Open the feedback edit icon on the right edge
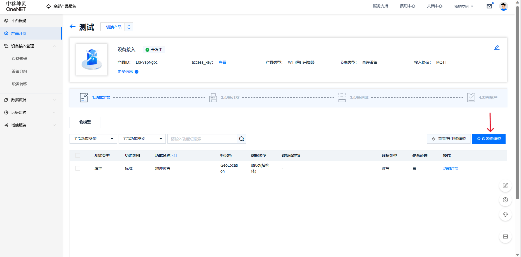This screenshot has height=257, width=521. point(505,186)
